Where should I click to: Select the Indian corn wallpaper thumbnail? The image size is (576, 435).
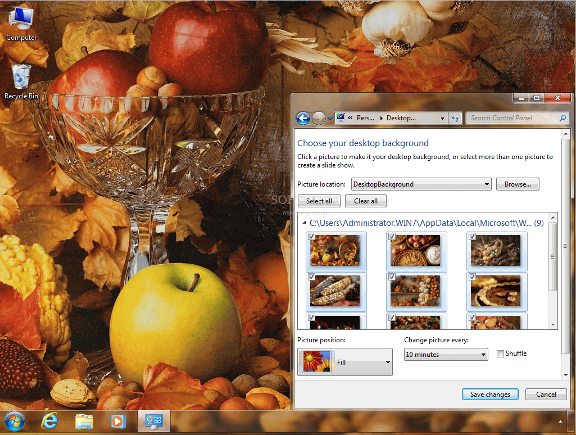tap(336, 291)
